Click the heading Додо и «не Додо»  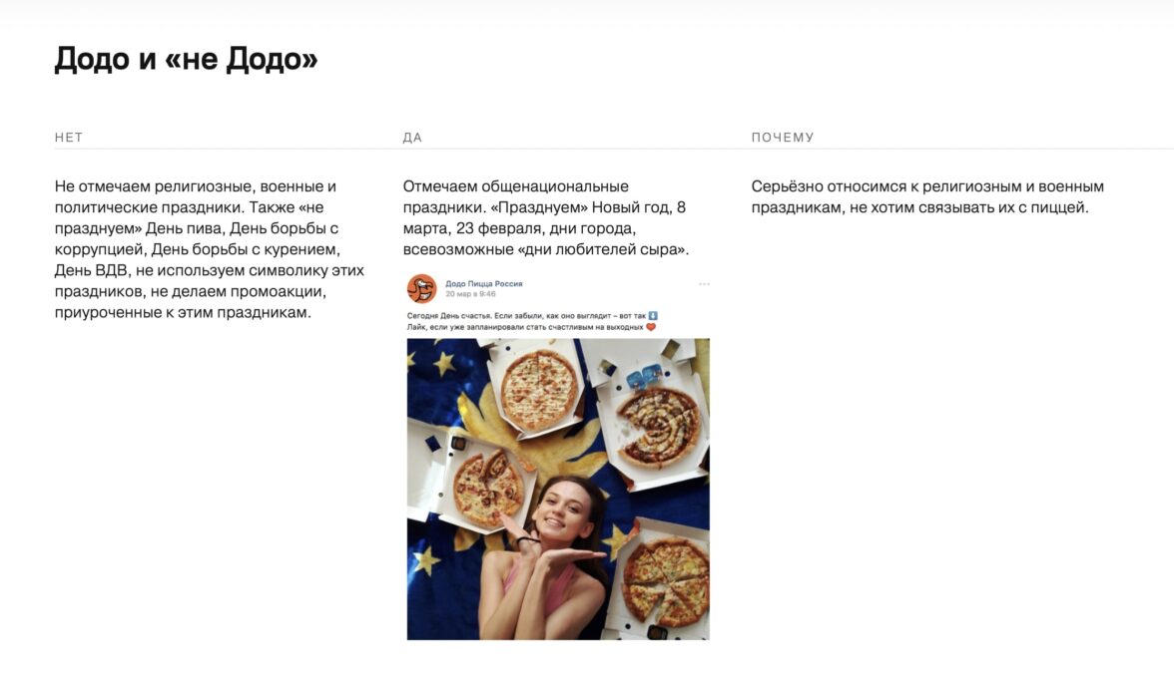187,58
